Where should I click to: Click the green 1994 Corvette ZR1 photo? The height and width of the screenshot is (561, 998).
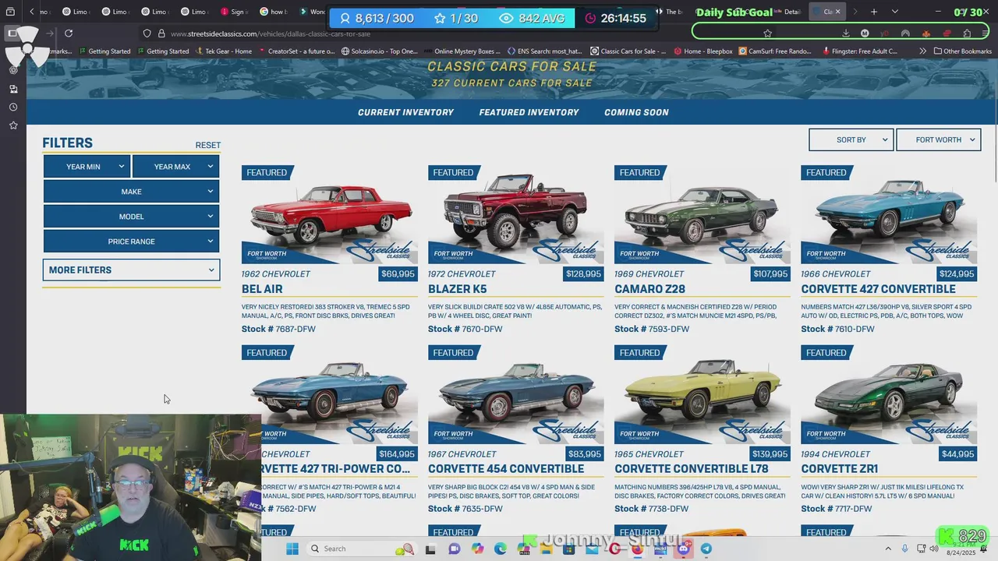889,395
